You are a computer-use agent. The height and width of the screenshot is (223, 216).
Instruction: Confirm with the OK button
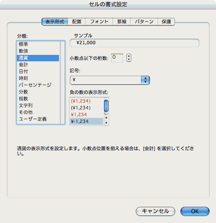(x=195, y=211)
